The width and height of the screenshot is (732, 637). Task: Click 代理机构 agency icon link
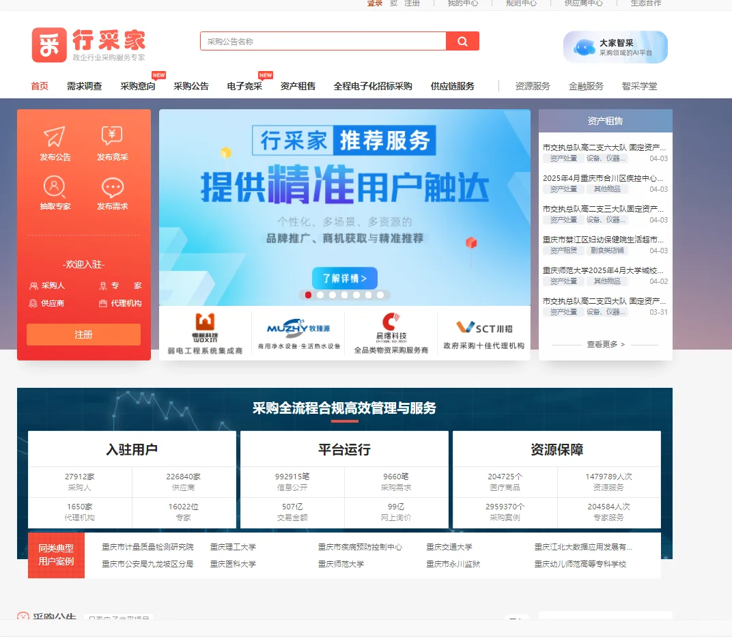[120, 303]
